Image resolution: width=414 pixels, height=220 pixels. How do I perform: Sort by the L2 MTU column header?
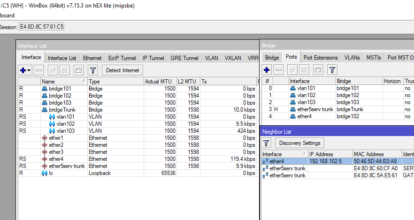click(189, 82)
